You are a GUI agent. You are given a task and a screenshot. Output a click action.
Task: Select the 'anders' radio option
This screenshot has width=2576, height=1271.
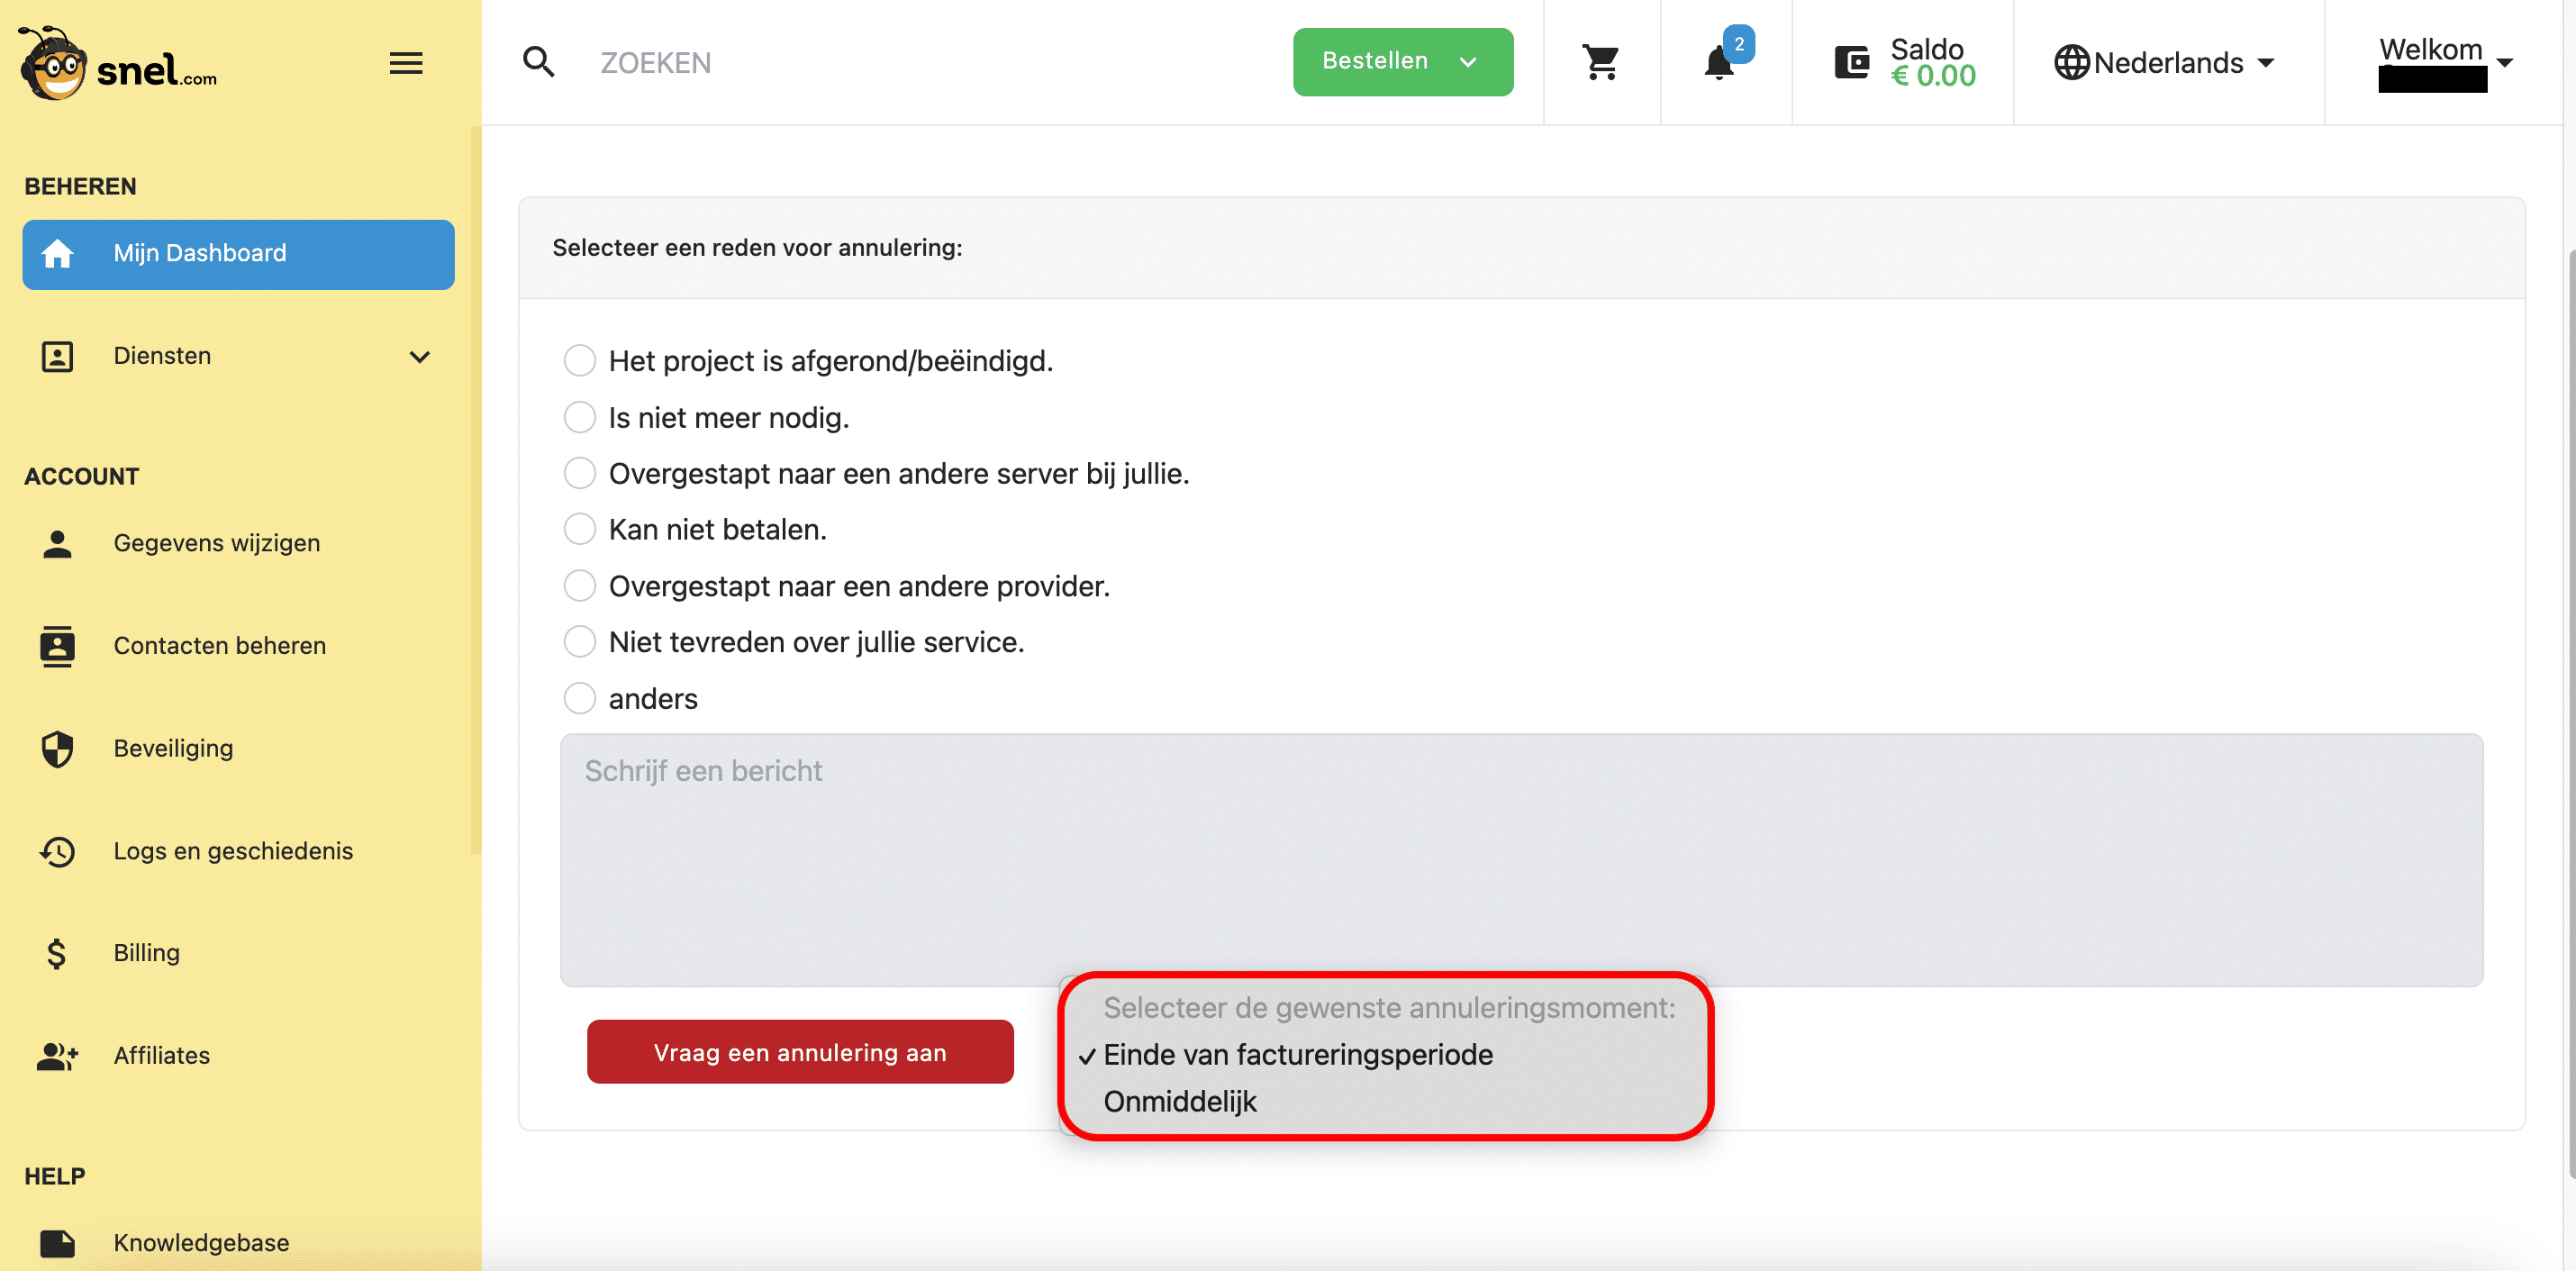580,699
